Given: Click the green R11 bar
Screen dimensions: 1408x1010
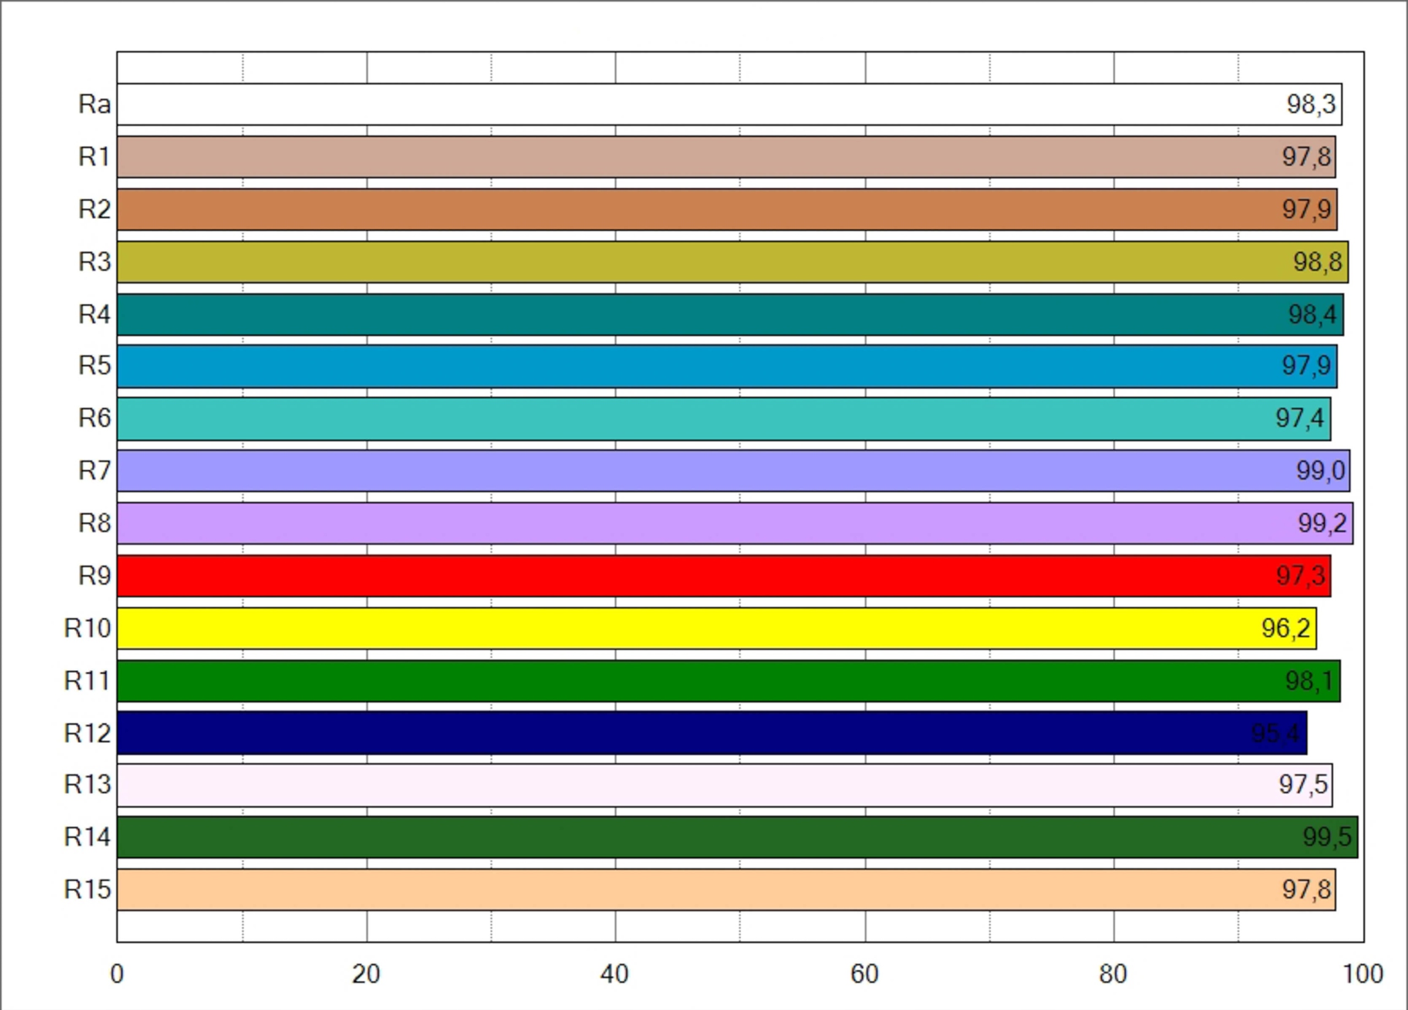Looking at the screenshot, I should click(x=728, y=681).
